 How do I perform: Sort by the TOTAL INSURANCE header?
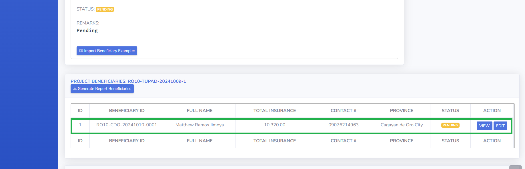[275, 110]
